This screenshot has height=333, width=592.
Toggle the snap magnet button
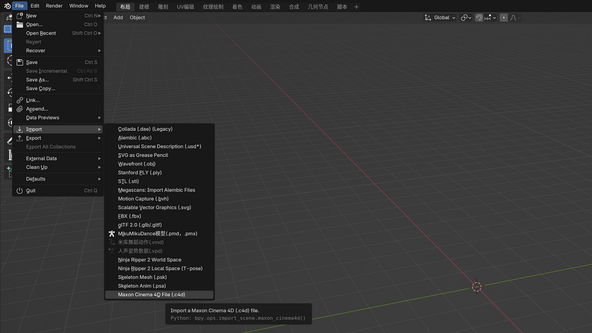pyautogui.click(x=479, y=18)
